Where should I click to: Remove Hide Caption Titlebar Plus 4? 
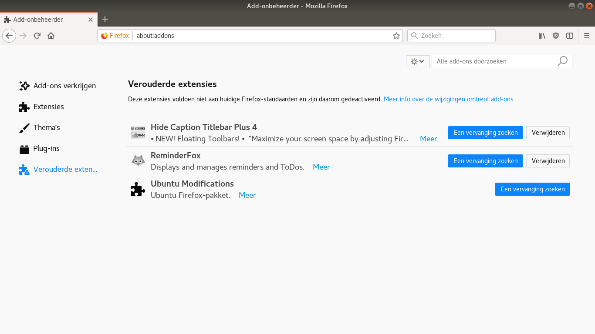click(x=548, y=133)
